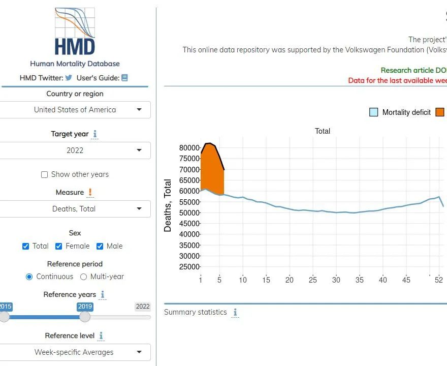Click the HMD logo image

pos(75,32)
